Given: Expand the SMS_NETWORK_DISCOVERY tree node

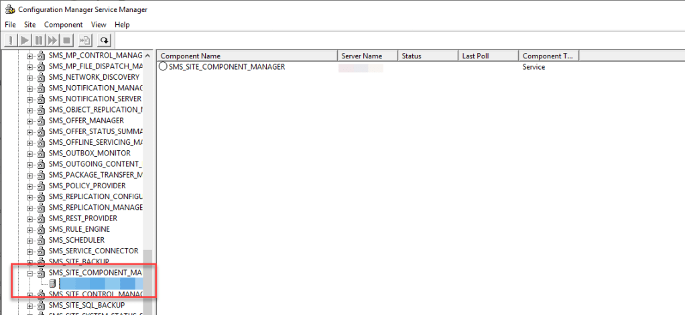Looking at the screenshot, I should click(x=29, y=77).
